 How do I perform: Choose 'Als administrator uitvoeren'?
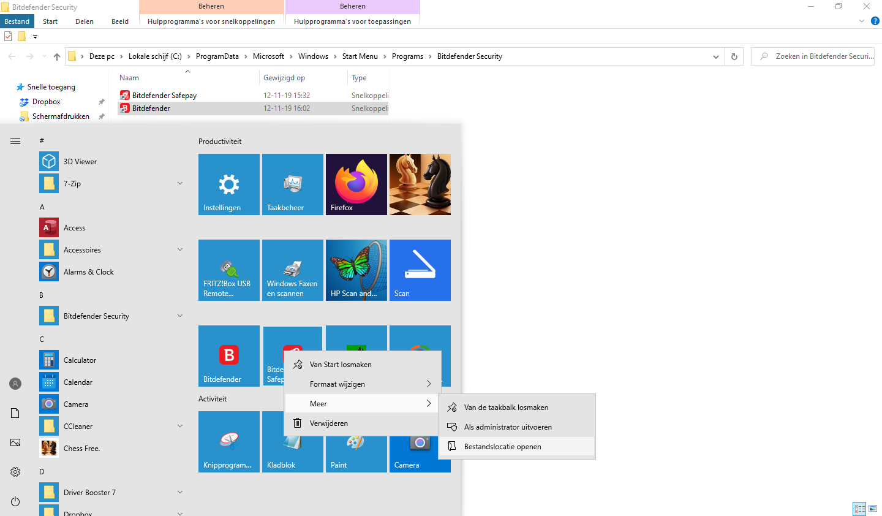(508, 427)
